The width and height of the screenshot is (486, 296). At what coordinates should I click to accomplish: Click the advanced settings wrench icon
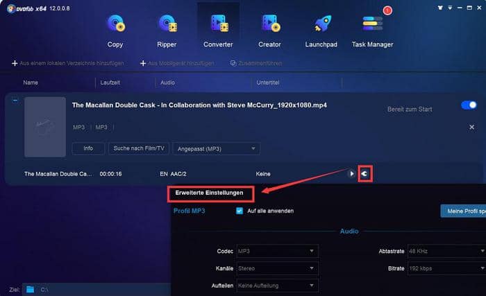pyautogui.click(x=364, y=173)
